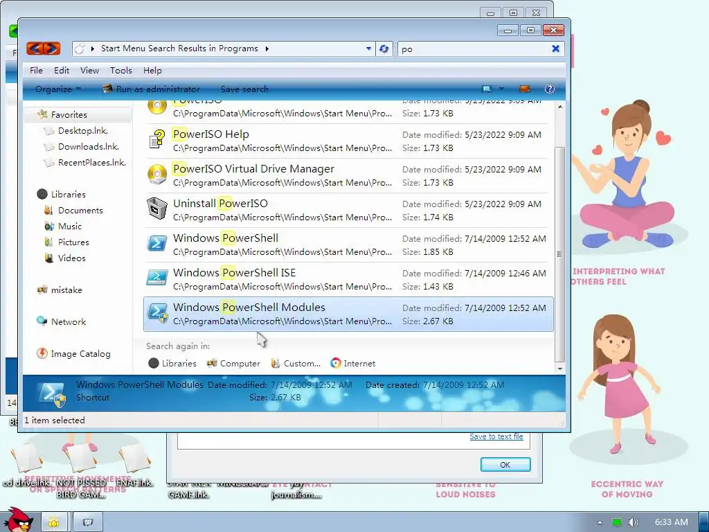Click the search input field
This screenshot has height=532, width=709.
[x=474, y=49]
